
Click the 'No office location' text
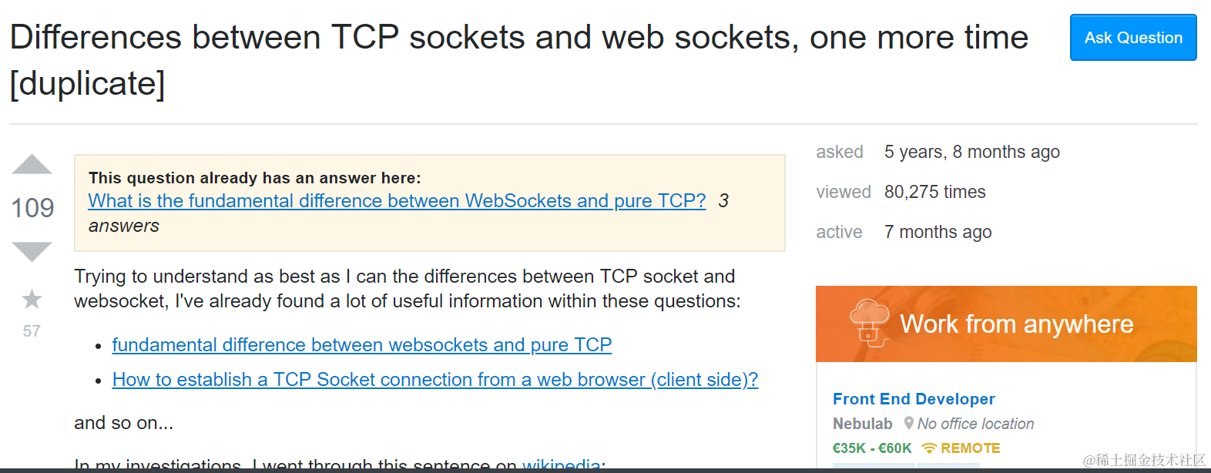(x=975, y=424)
